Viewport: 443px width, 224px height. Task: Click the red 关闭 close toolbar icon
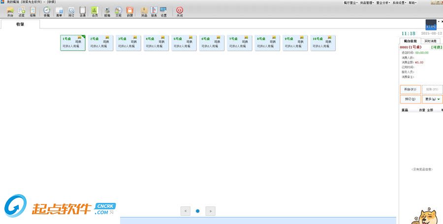[x=180, y=12]
